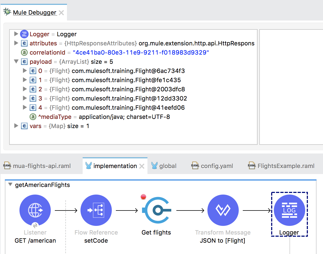Click the global Mule file icon
The height and width of the screenshot is (254, 323).
pos(154,166)
